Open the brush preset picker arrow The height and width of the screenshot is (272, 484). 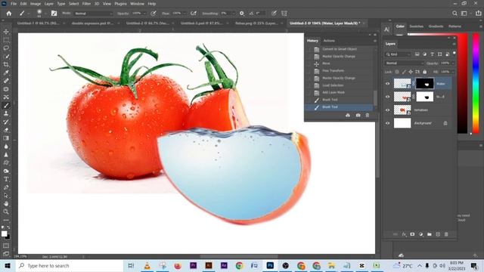tap(45, 14)
